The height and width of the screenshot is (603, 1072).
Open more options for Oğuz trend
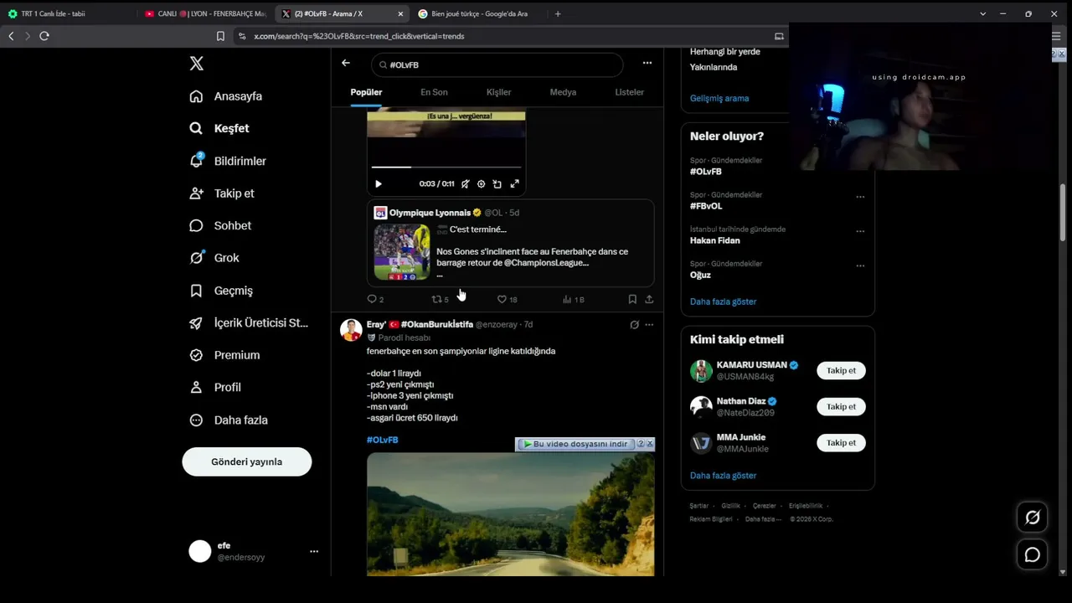pyautogui.click(x=860, y=265)
